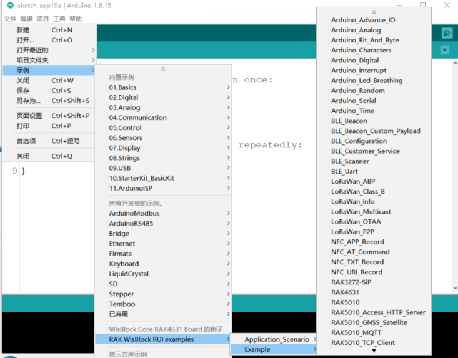Open LoRaWan_ABP example
The width and height of the screenshot is (458, 358).
374,181
